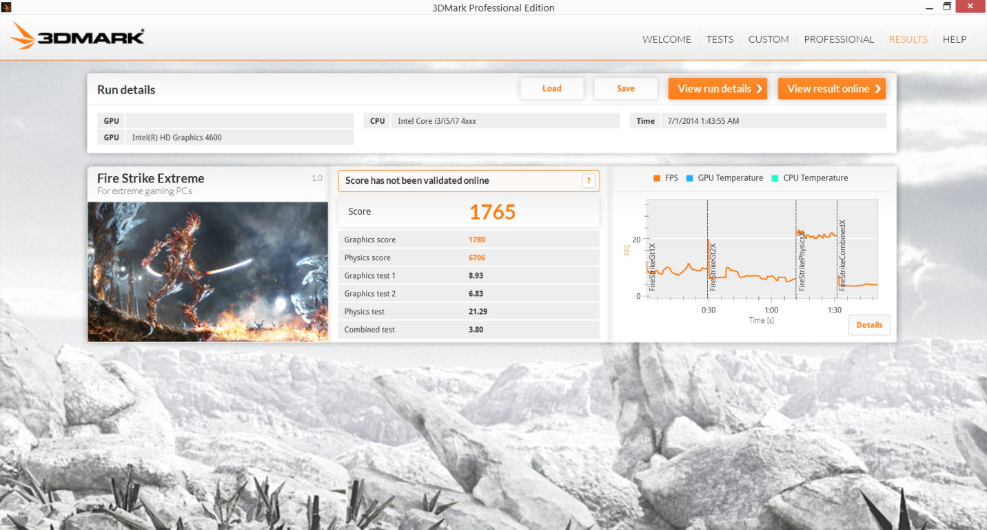Screen dimensions: 987x530
Task: Open the WELCOME tab
Action: pyautogui.click(x=667, y=39)
